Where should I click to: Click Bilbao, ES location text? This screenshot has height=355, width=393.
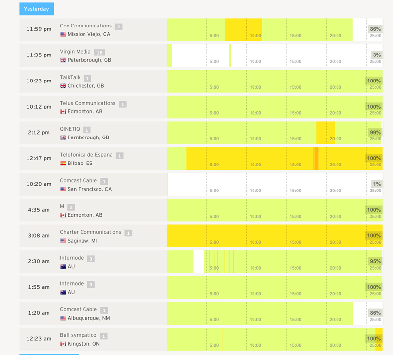[80, 164]
